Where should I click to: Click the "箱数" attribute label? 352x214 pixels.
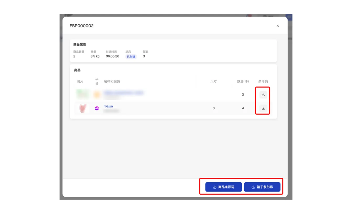coord(146,52)
